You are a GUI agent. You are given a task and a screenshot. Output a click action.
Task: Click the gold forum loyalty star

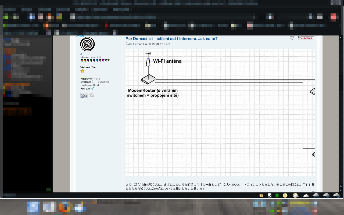coord(83,71)
